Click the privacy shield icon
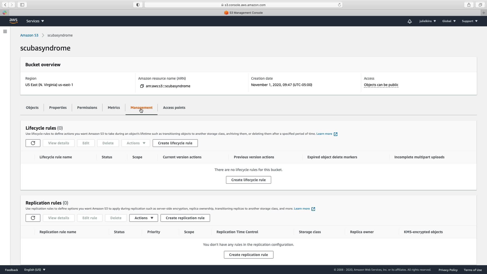The width and height of the screenshot is (487, 274). click(138, 5)
